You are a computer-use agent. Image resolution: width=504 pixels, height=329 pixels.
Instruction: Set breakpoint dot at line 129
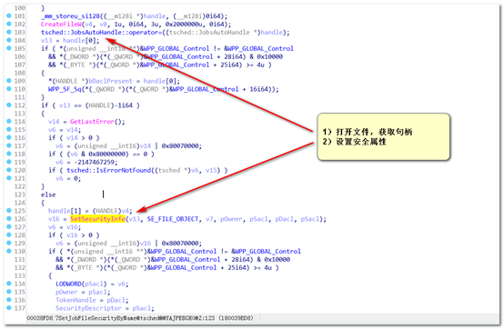(9, 243)
